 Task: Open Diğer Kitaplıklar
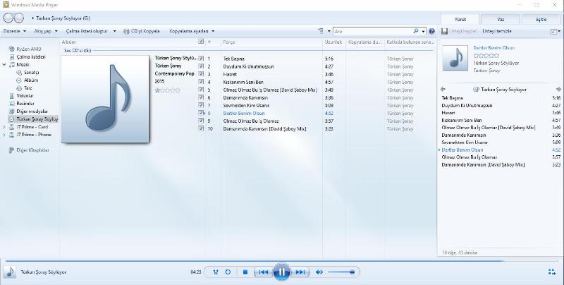pos(32,150)
